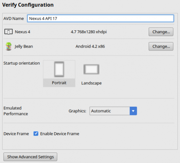Click the Graphics label

(x=77, y=111)
